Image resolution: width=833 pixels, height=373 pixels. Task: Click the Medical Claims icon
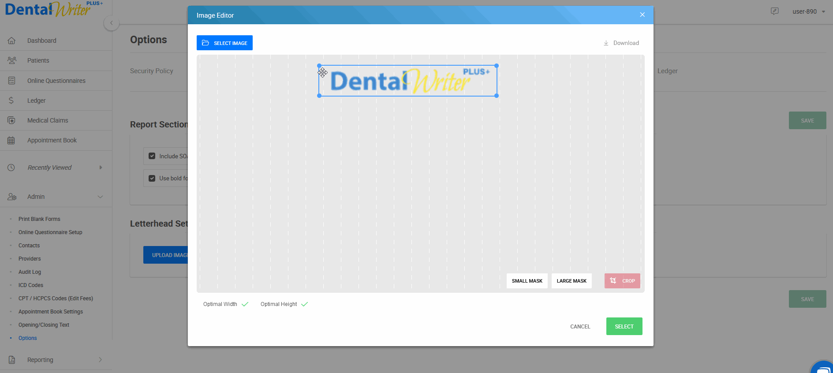(11, 120)
